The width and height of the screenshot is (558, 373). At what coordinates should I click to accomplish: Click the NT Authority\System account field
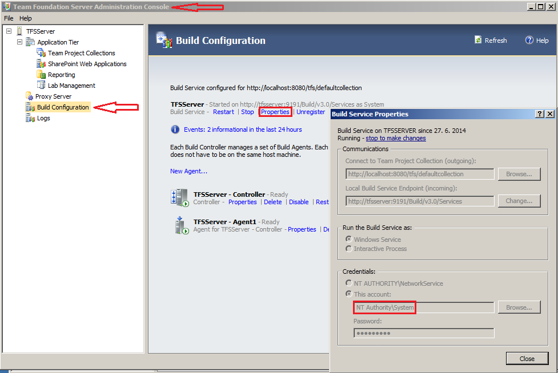click(x=424, y=307)
